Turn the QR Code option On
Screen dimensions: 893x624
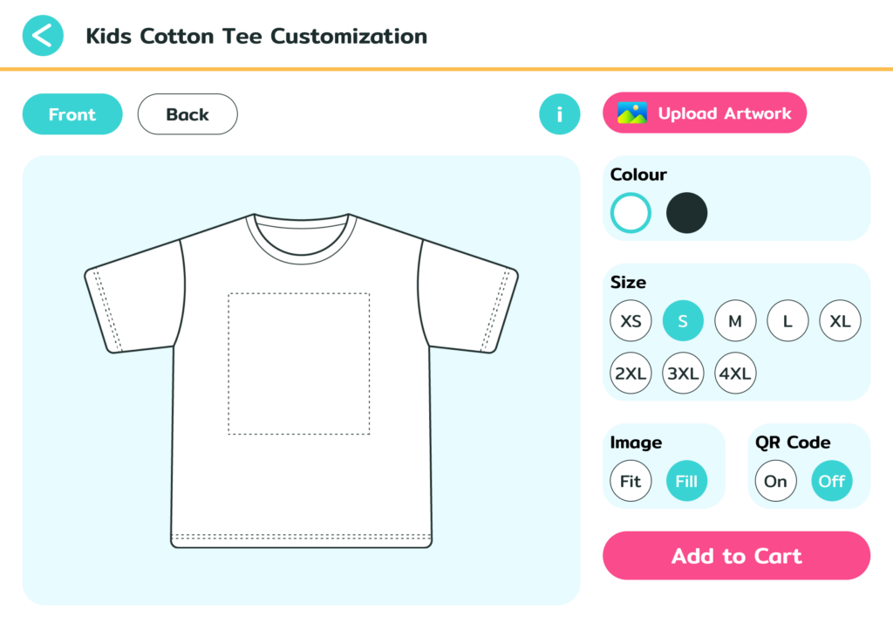pyautogui.click(x=776, y=481)
